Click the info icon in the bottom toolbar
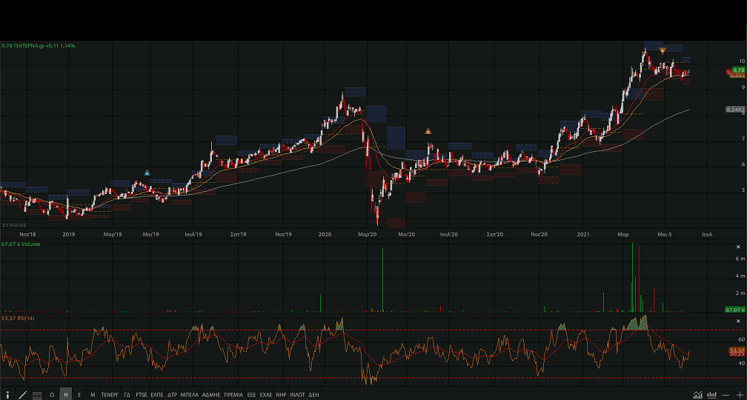Screen dimensions: 747x400 click(x=7, y=395)
